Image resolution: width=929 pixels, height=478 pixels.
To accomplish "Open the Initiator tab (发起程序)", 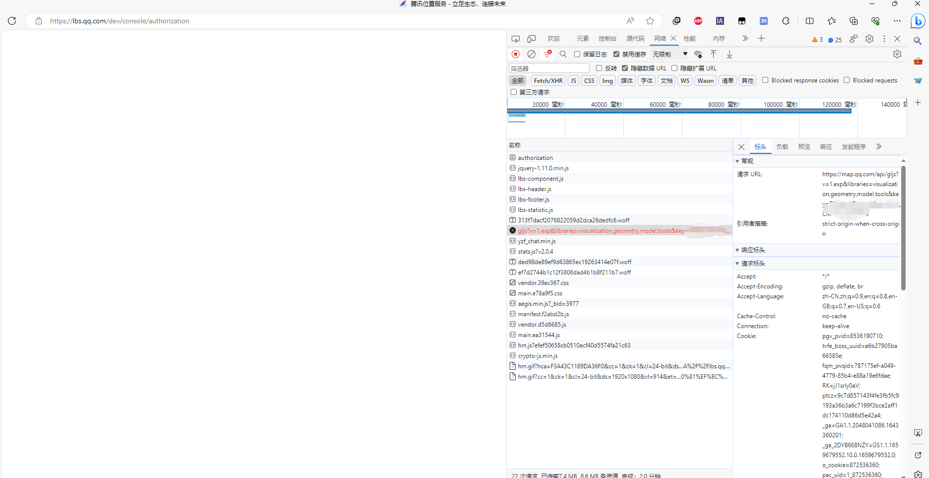I will click(854, 147).
